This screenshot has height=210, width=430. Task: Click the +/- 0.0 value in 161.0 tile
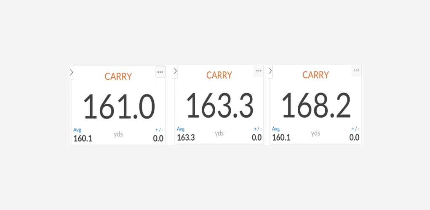[x=158, y=139]
